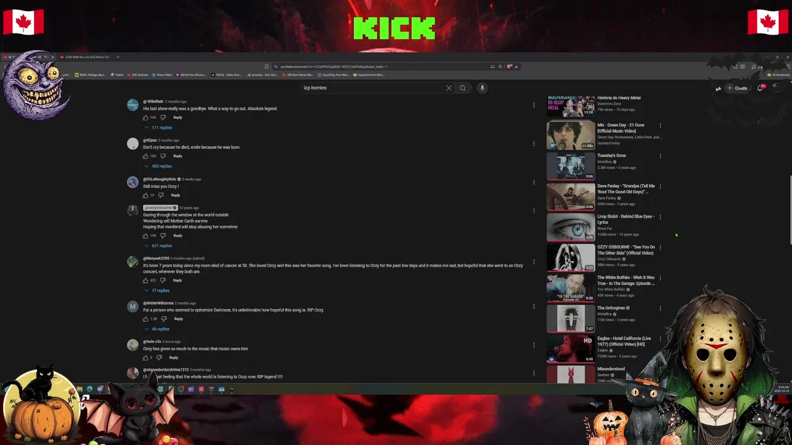Reply to @KillaWatt's comment

coord(178,117)
